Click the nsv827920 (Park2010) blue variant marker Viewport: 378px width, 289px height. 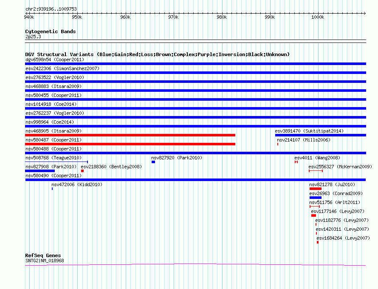coord(153,162)
